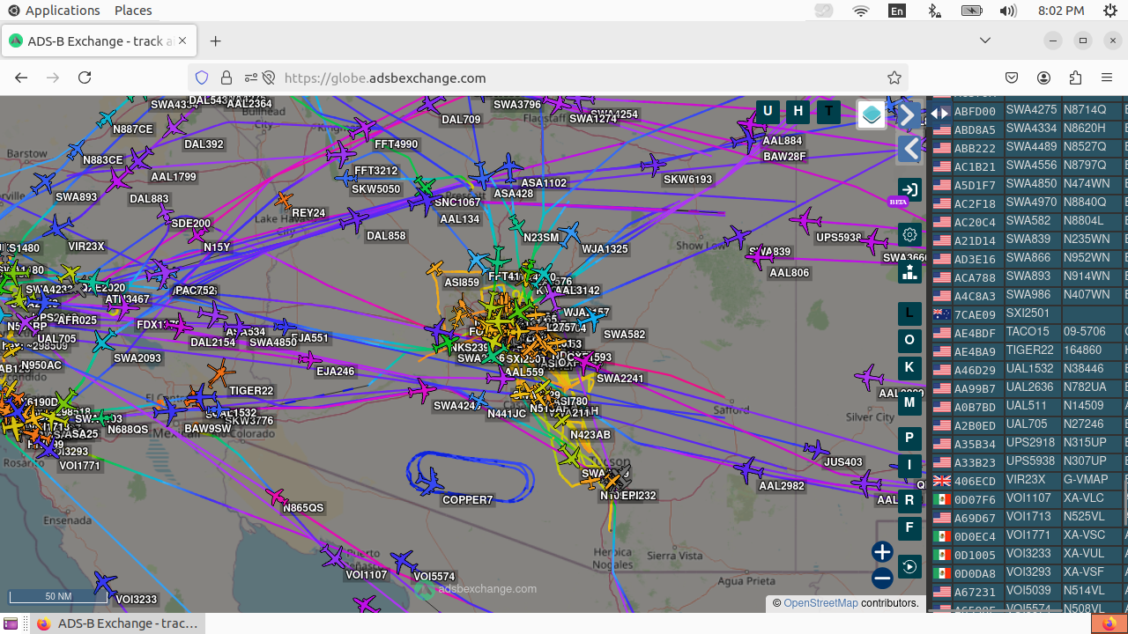Open Save to Pocket icon
1128x634 pixels.
[1013, 77]
